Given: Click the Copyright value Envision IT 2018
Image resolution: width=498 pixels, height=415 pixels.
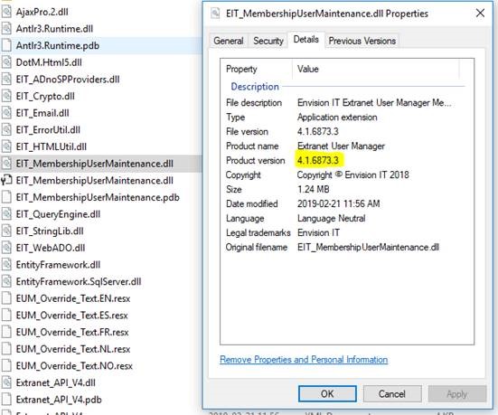Looking at the screenshot, I should pos(352,174).
